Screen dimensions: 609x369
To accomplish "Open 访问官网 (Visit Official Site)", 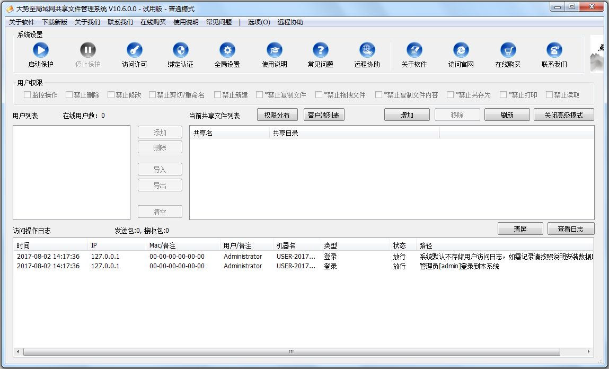I will pyautogui.click(x=461, y=54).
